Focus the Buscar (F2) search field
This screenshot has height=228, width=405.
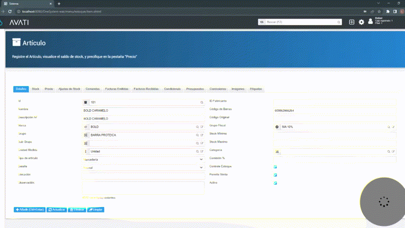coord(301,22)
